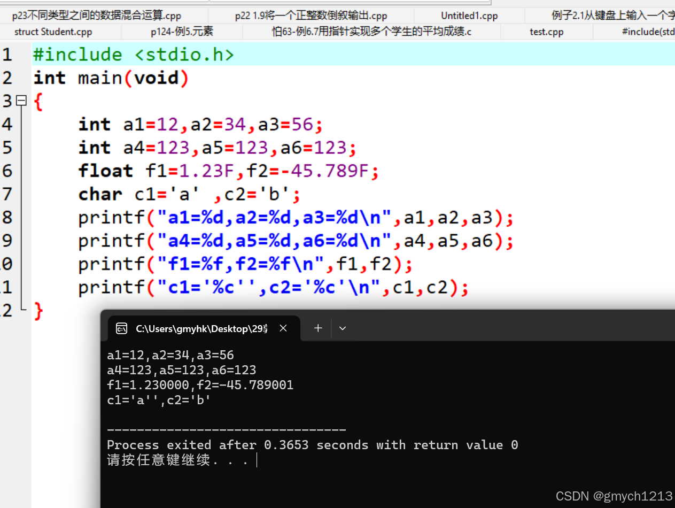
Task: Click the terminal tab C:\Users\gmyhk\Desktop
Action: (204, 328)
